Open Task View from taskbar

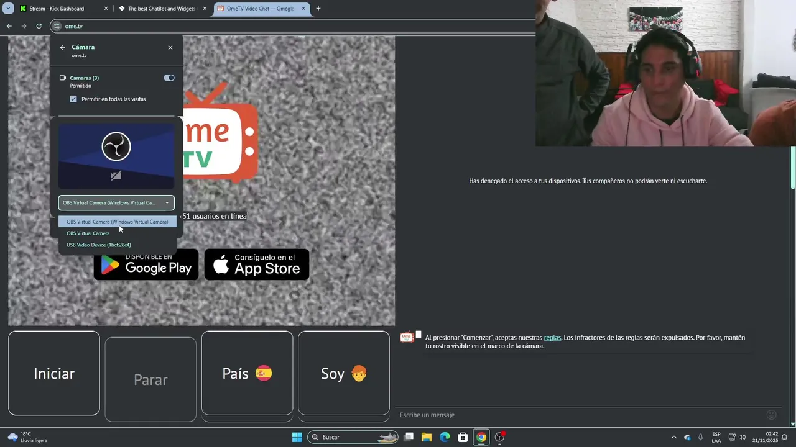click(x=409, y=437)
